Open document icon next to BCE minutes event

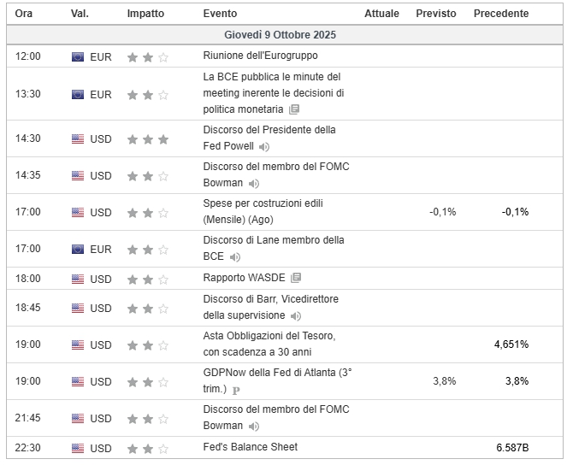pos(294,109)
